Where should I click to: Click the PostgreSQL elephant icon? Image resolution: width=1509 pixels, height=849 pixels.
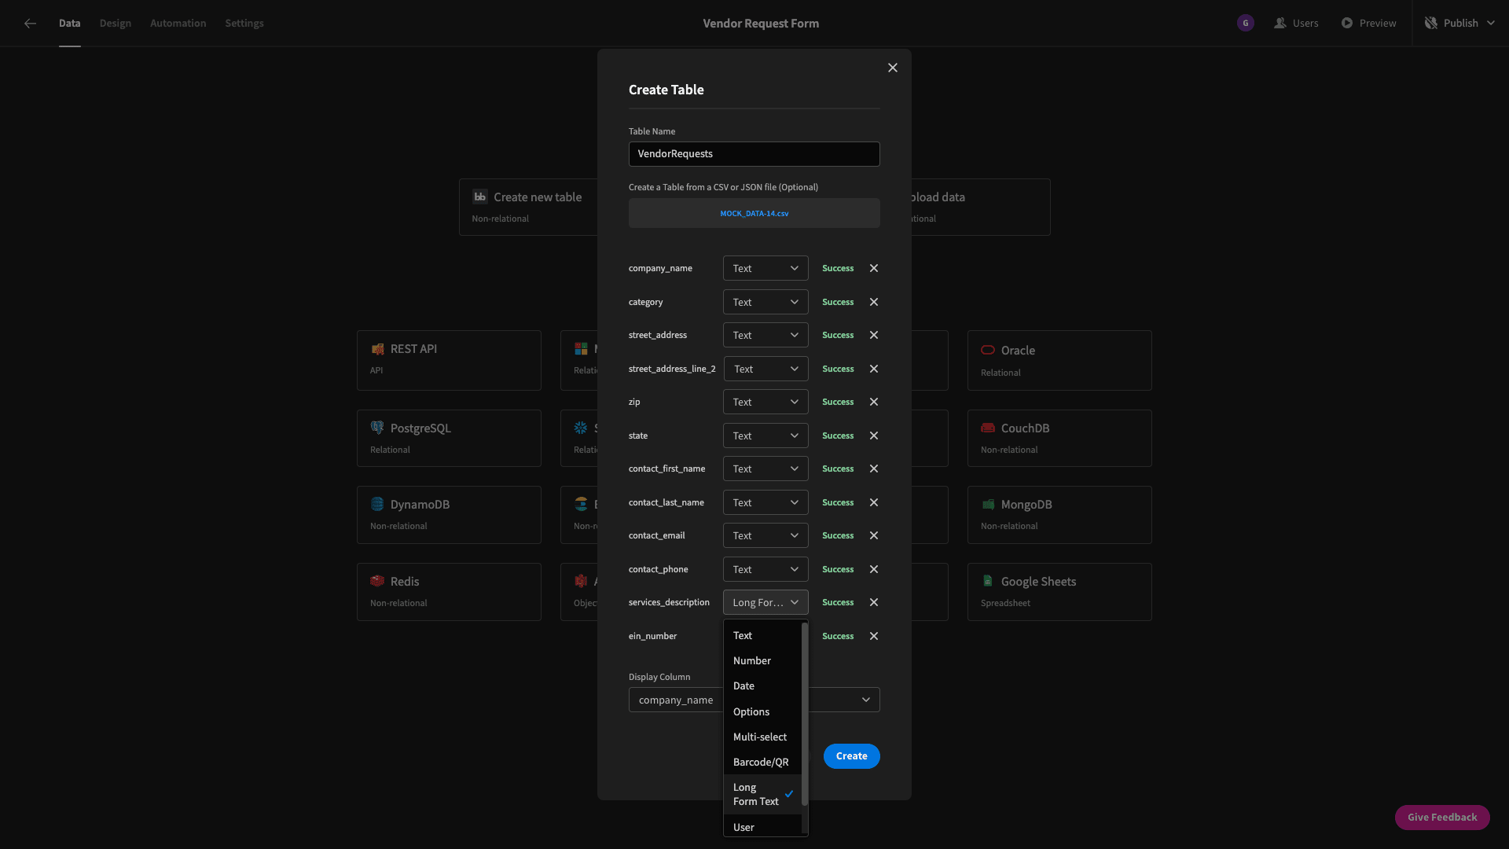[377, 428]
